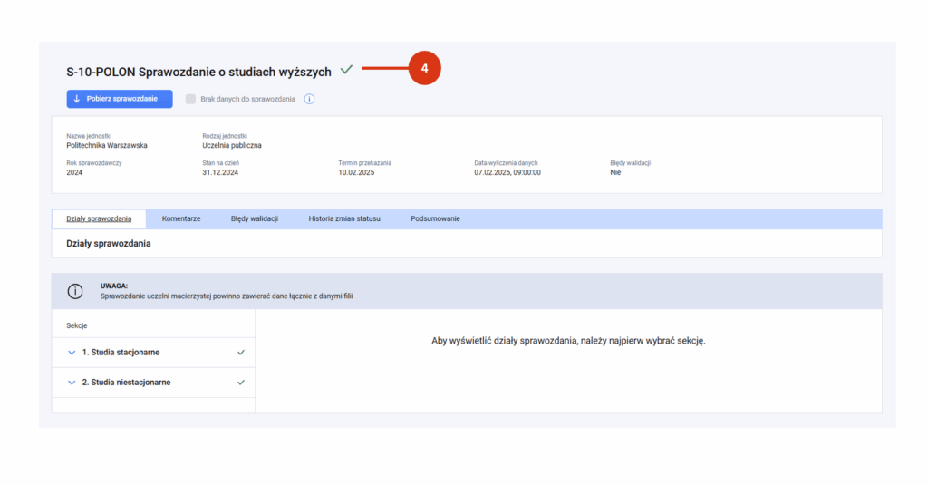Click the info icon beside Brak danych

pyautogui.click(x=309, y=99)
